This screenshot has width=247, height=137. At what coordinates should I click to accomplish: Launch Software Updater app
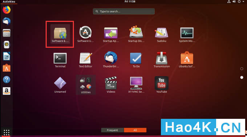point(85,34)
